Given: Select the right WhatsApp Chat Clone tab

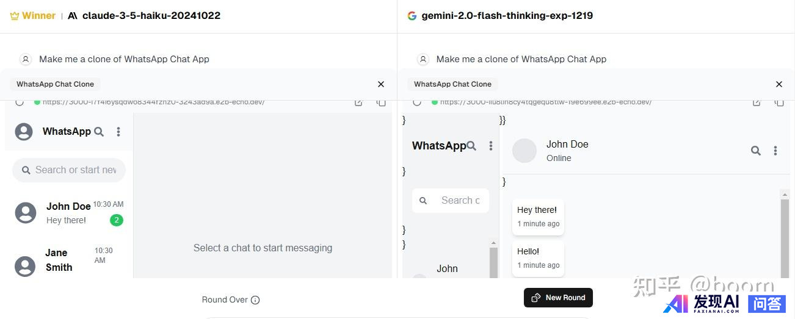Looking at the screenshot, I should point(453,84).
